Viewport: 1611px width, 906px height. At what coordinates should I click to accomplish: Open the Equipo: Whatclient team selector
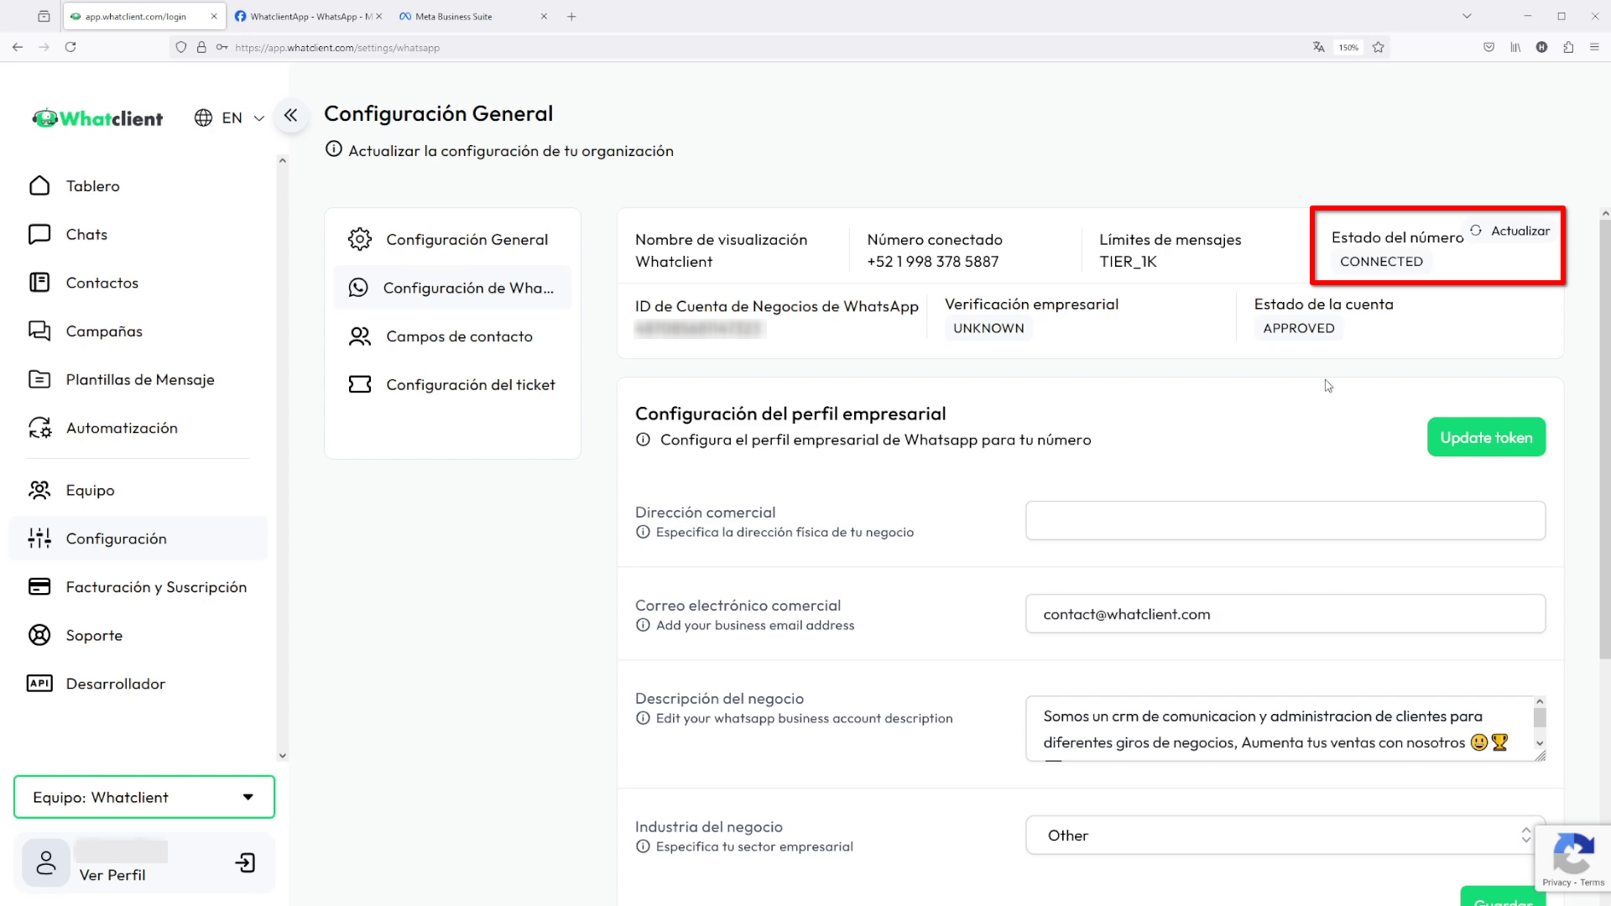coord(144,797)
